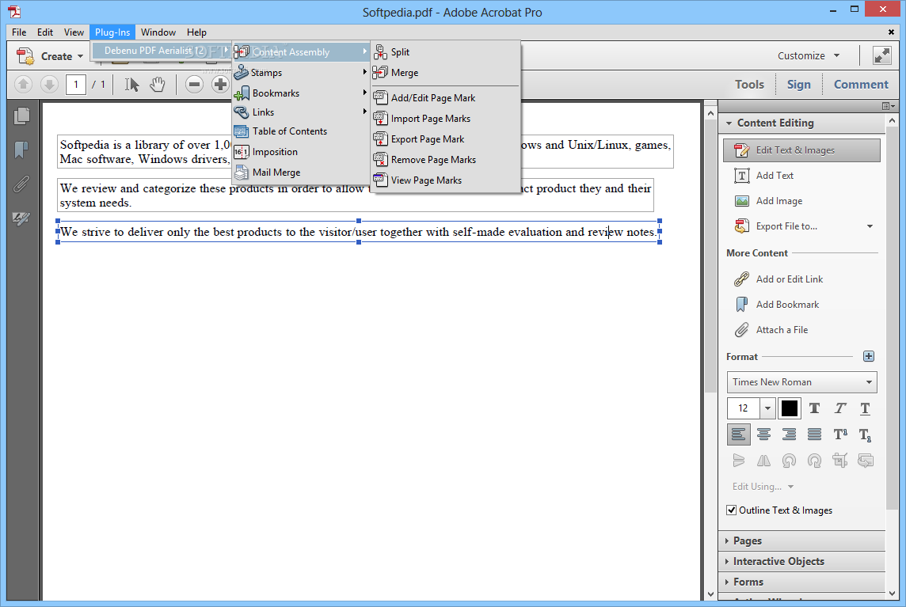Set text alignment to left
This screenshot has width=906, height=607.
[x=738, y=434]
